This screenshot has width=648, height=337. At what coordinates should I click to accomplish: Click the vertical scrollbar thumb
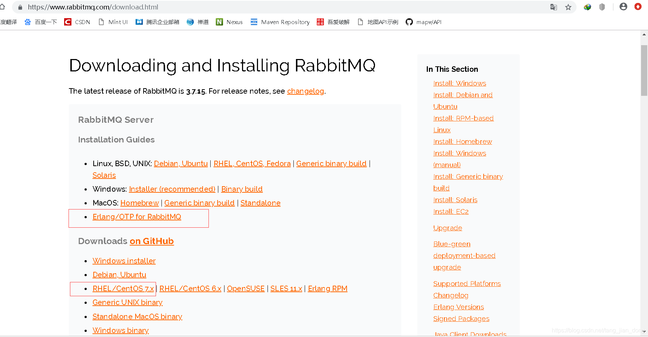[644, 70]
